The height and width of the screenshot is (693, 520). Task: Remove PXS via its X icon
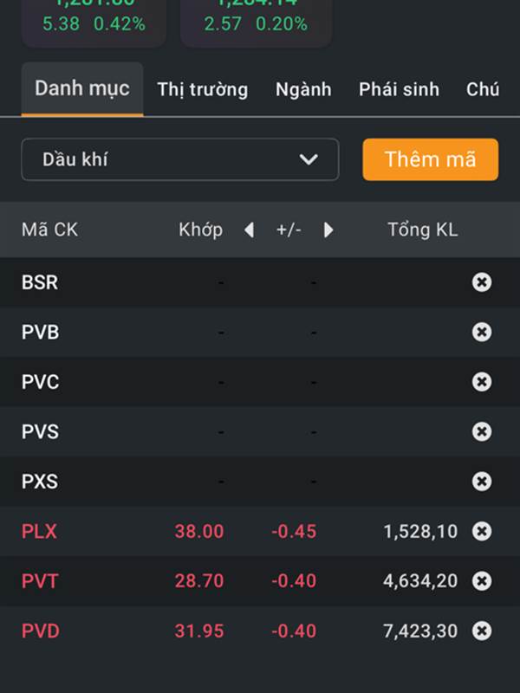(482, 482)
